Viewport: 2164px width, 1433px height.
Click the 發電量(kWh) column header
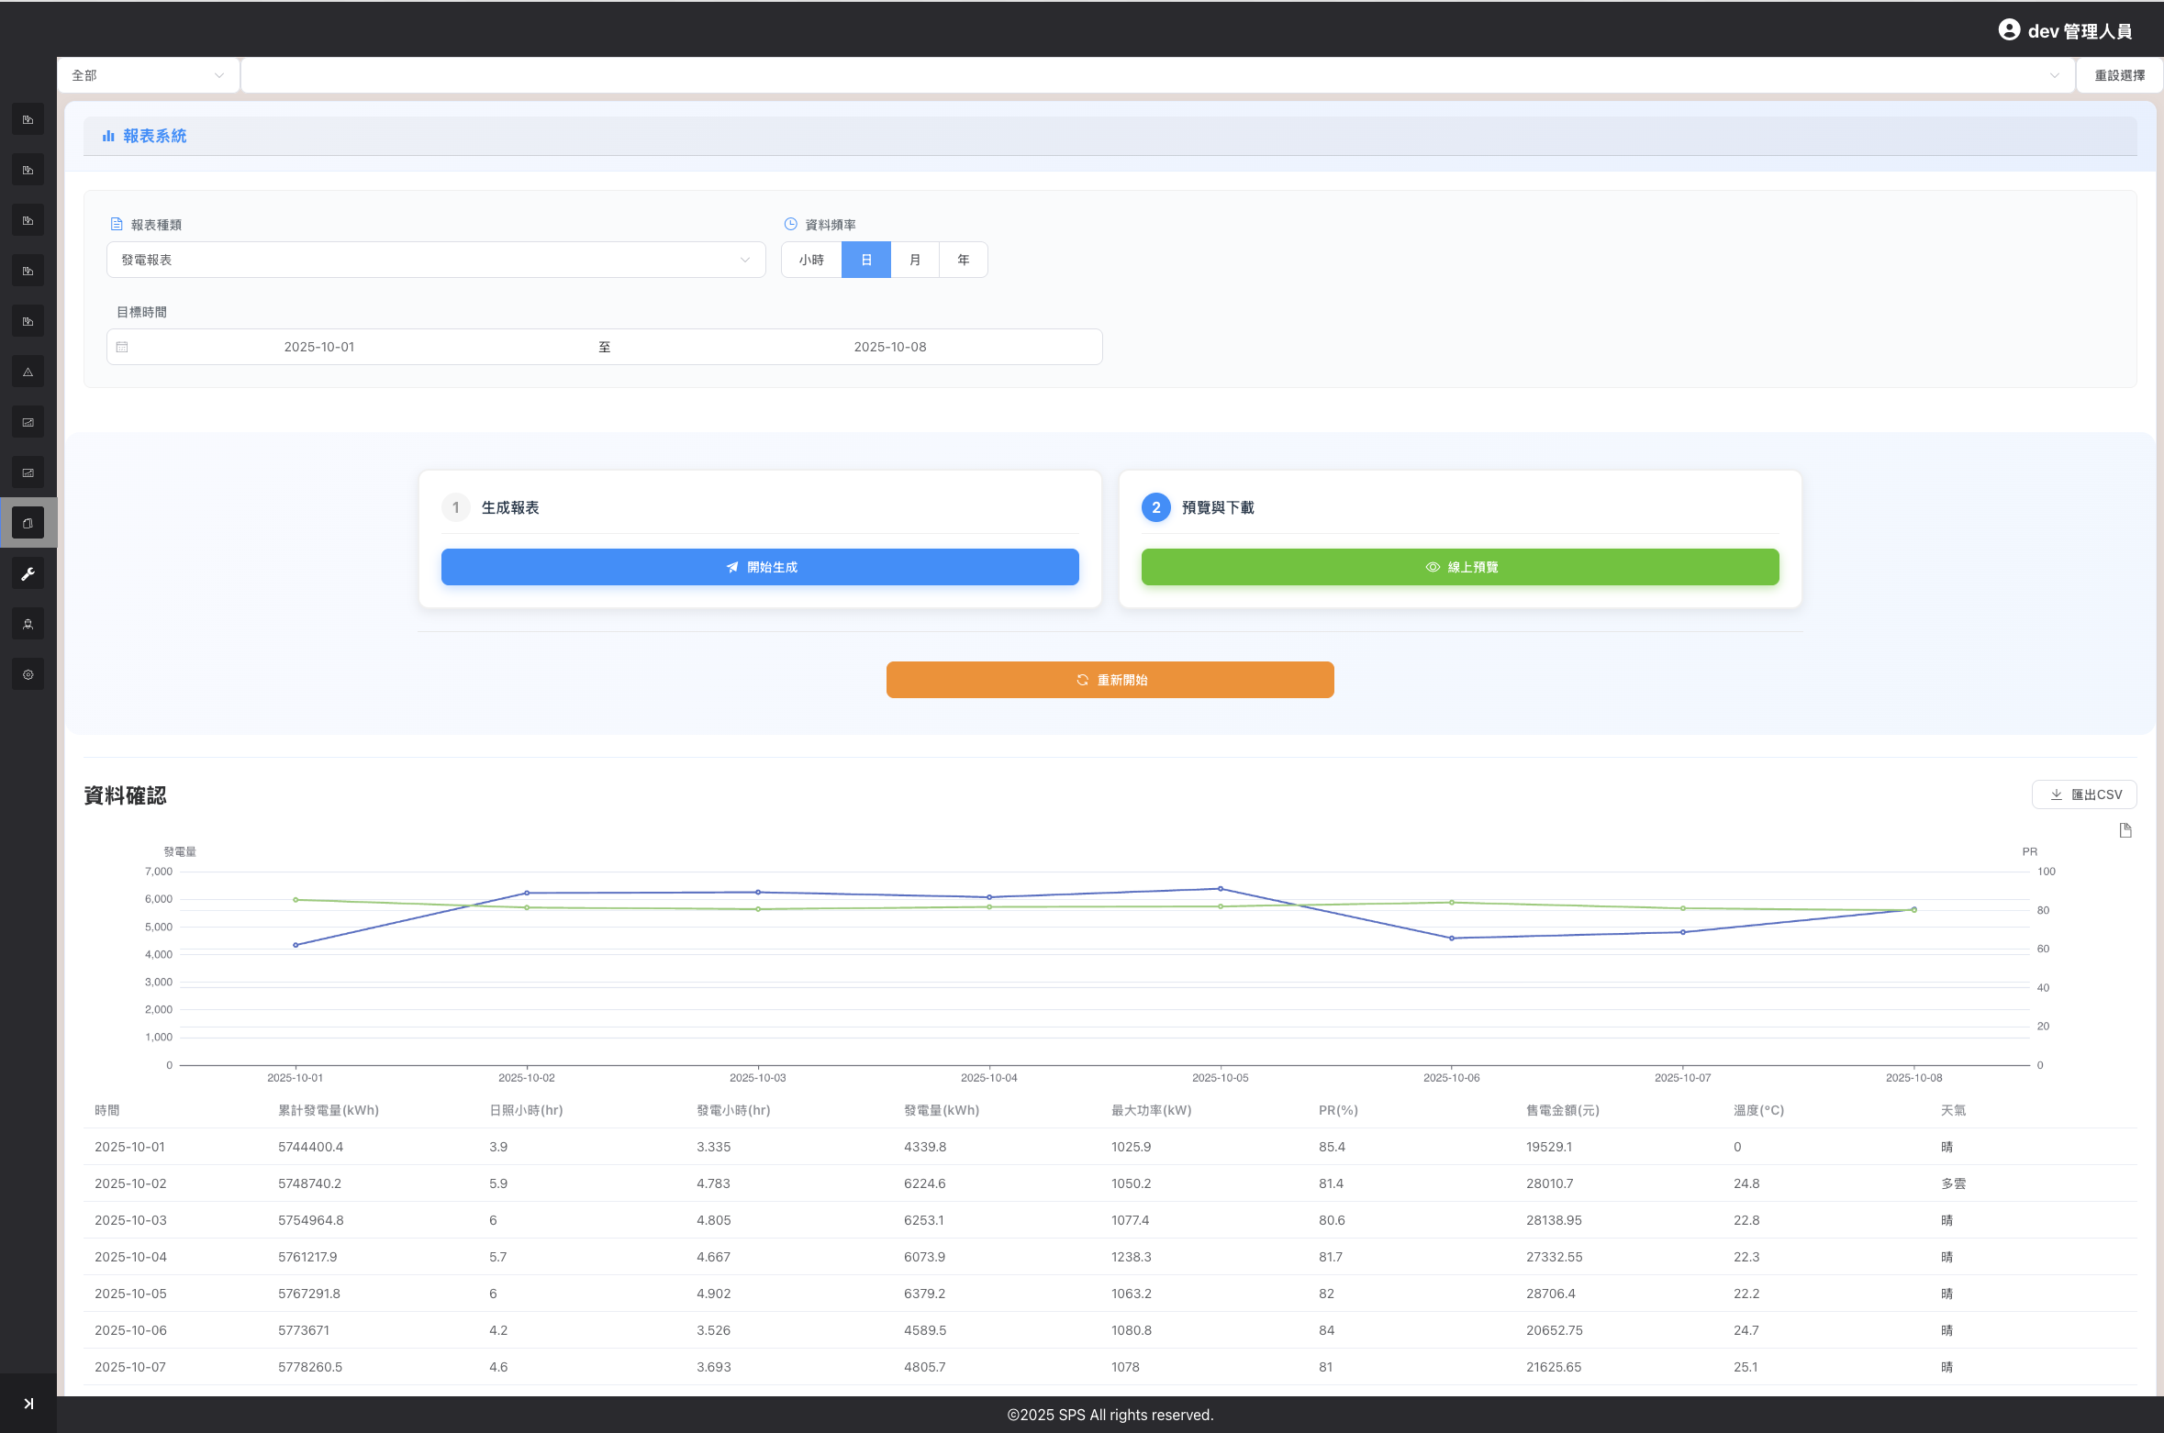coord(942,1110)
